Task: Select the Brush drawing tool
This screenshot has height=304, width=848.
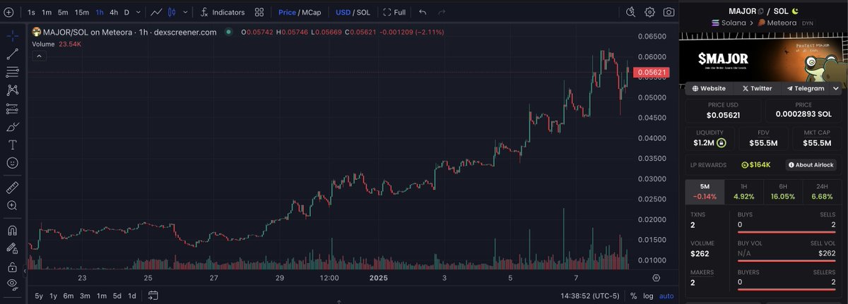Action: point(12,127)
